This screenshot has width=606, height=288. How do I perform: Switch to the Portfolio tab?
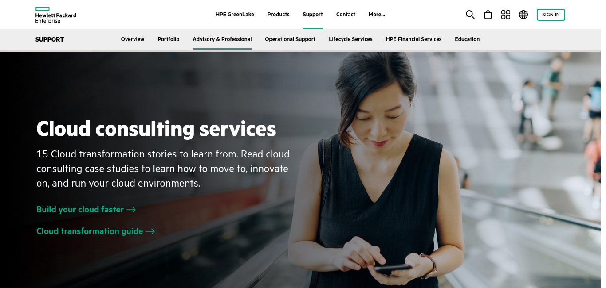169,39
